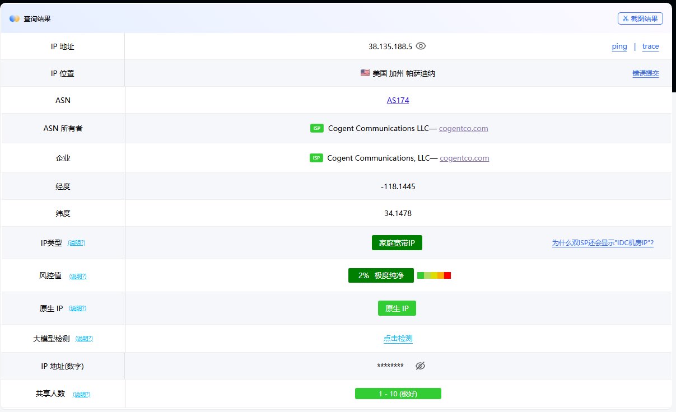Click the 查询结果 header title
Screen dimensions: 676x412
pyautogui.click(x=38, y=18)
